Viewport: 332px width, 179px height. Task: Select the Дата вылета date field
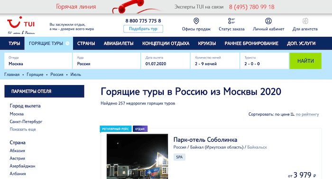click(x=166, y=61)
